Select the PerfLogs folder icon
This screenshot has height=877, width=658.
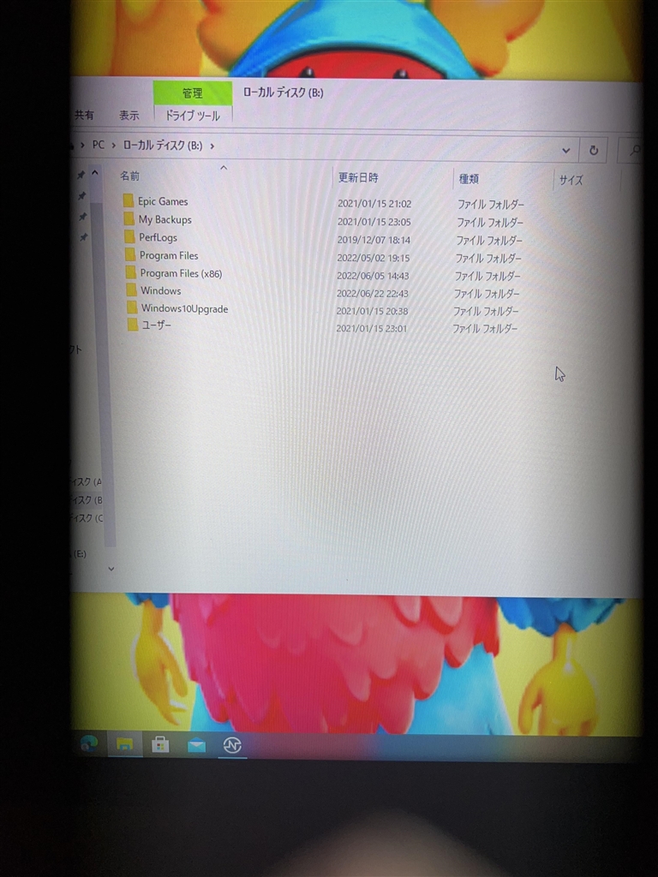coord(129,236)
